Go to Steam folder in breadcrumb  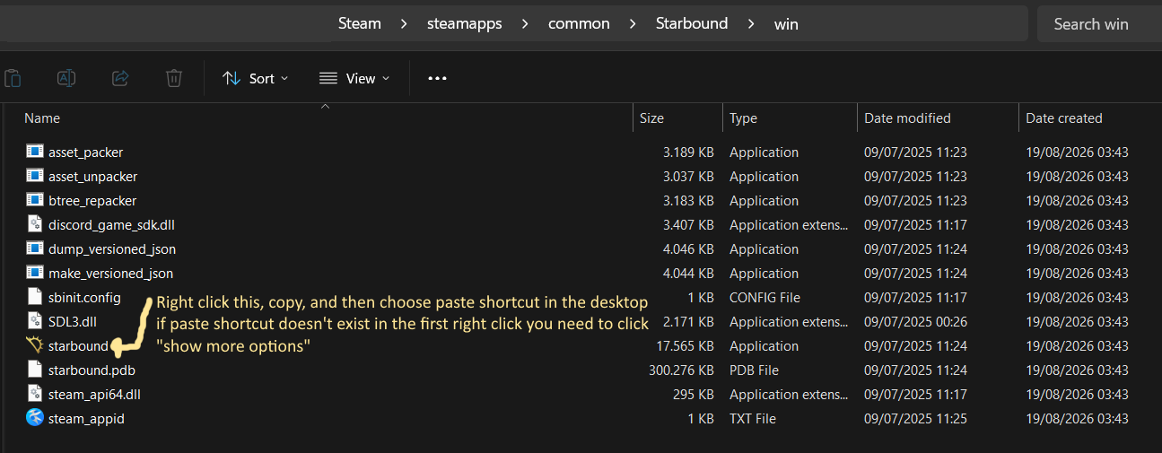click(360, 24)
